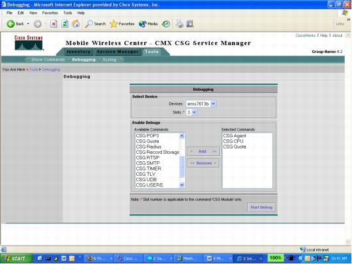This screenshot has width=352, height=264.
Task: Click the Forward navigation arrow icon
Action: click(x=37, y=24)
